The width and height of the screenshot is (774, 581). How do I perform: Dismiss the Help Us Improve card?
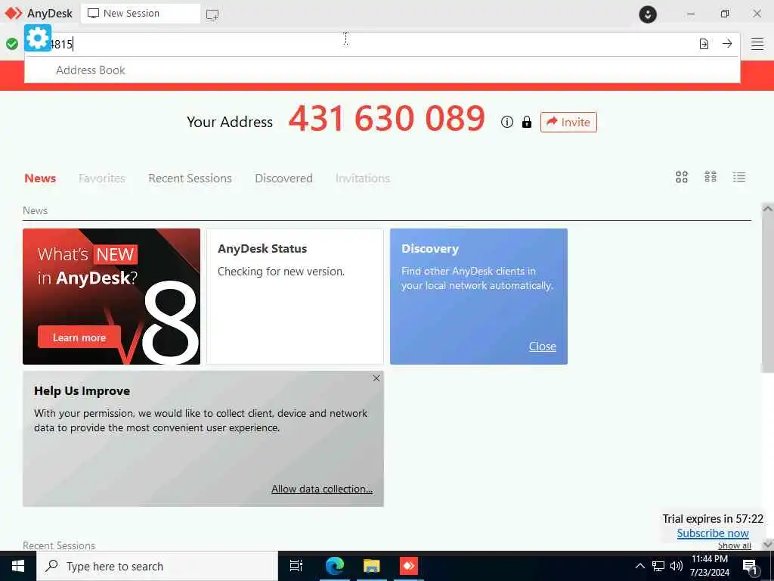(x=376, y=378)
